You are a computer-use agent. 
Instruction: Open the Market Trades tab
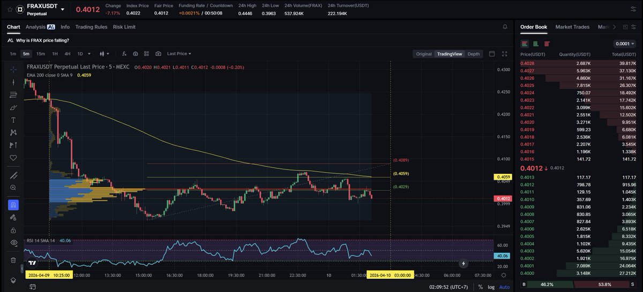[572, 27]
